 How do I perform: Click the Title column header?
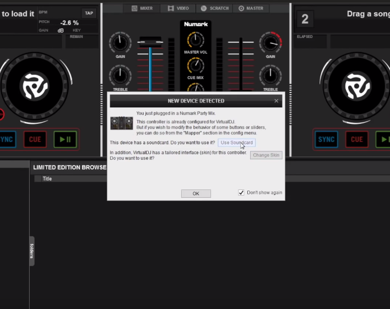pyautogui.click(x=47, y=178)
